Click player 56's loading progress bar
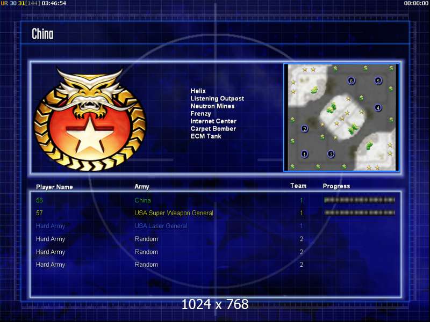Viewport: 430px width, 322px height. (360, 200)
